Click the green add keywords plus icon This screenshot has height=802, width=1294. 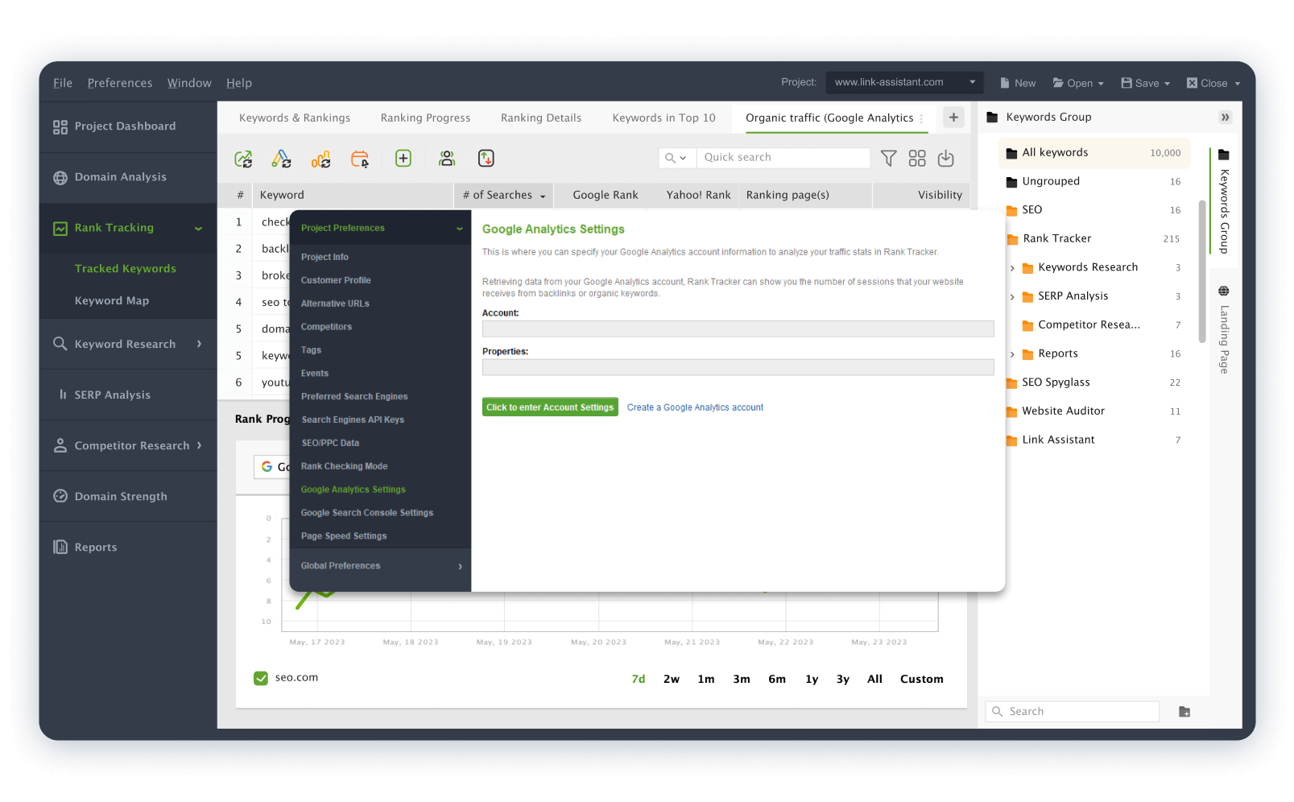tap(403, 159)
